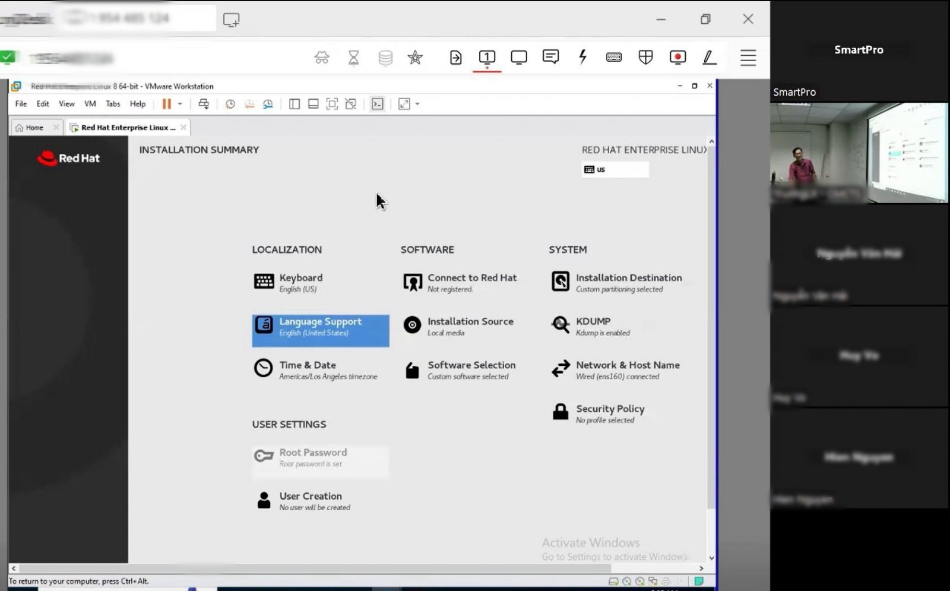The width and height of the screenshot is (950, 591).
Task: Click Network & Host Name label
Action: pyautogui.click(x=628, y=365)
